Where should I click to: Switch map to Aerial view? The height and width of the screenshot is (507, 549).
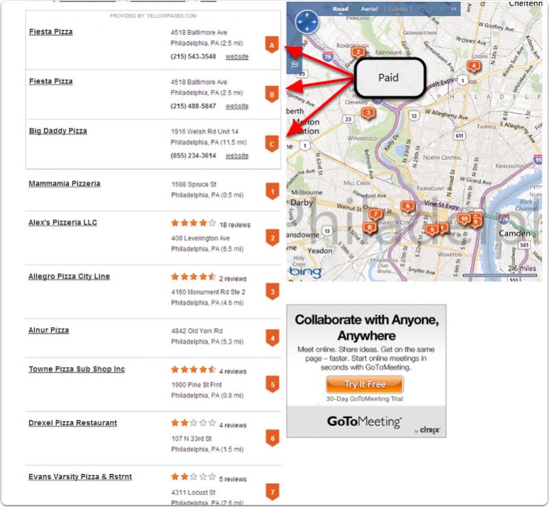[x=369, y=9]
